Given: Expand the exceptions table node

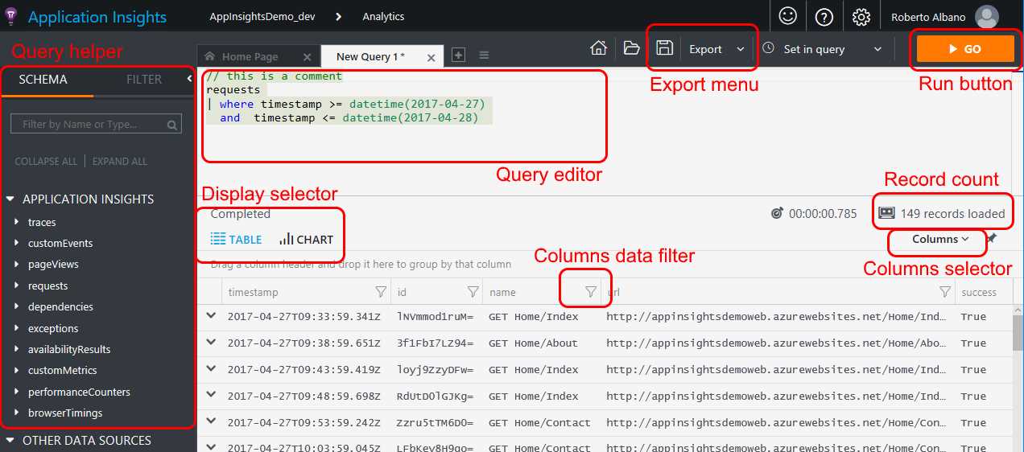Looking at the screenshot, I should point(17,328).
